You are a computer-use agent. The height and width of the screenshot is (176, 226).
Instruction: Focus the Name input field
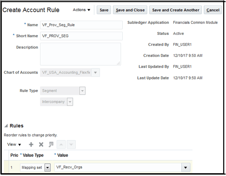tap(82, 25)
